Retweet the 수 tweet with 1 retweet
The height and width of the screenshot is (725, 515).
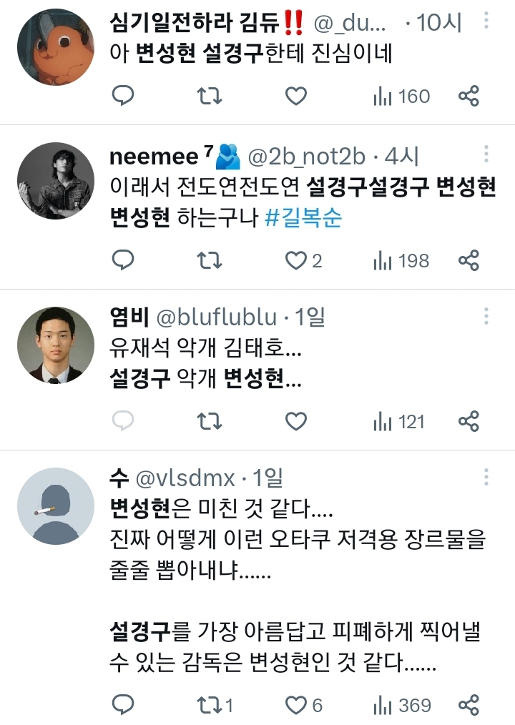pos(215,705)
